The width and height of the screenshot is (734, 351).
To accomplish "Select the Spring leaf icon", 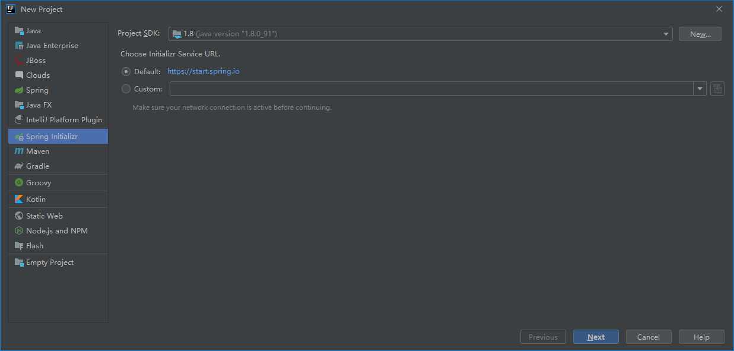I will click(x=19, y=90).
